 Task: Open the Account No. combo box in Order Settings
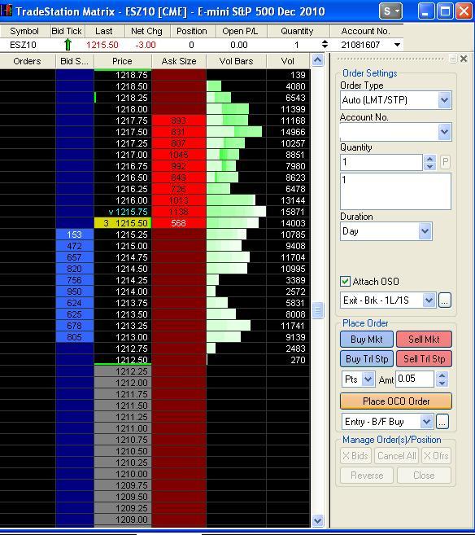tap(395, 132)
